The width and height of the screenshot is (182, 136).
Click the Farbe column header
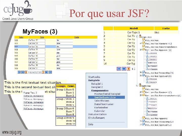[166, 28]
